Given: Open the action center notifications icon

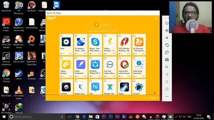Looking at the screenshot, I should pos(209,117).
